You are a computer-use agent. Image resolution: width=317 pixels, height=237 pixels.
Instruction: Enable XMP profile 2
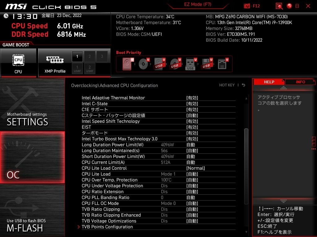click(89, 56)
